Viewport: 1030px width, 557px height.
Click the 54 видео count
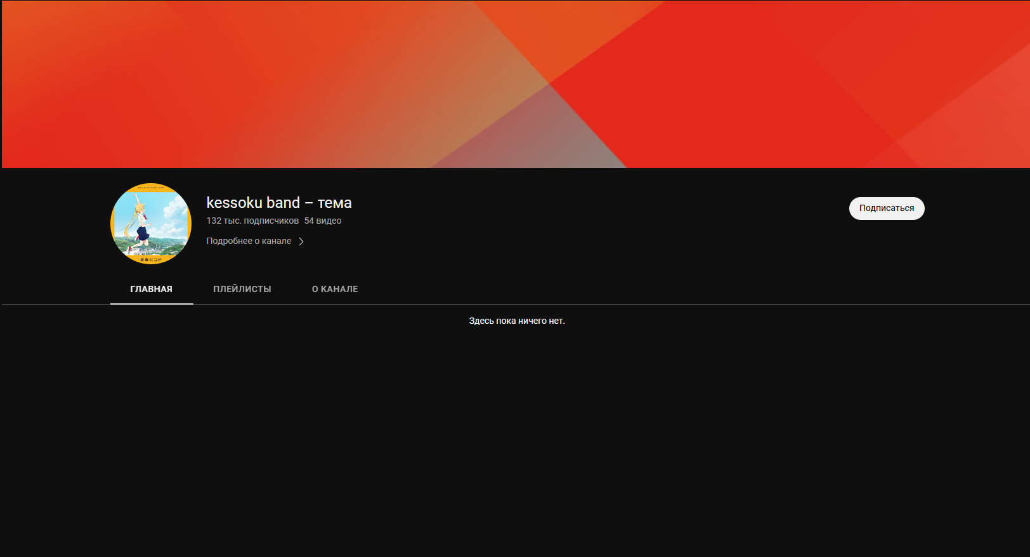click(322, 221)
